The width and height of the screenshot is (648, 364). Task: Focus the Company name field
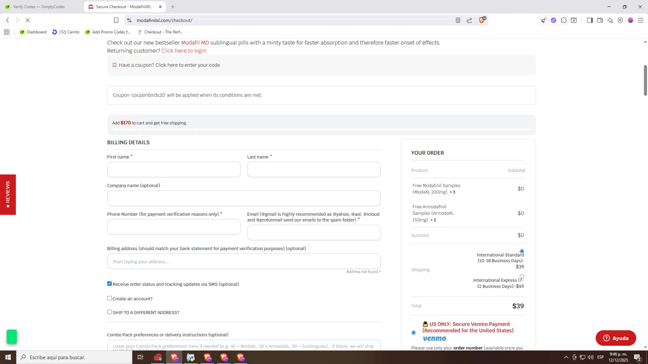pyautogui.click(x=244, y=198)
